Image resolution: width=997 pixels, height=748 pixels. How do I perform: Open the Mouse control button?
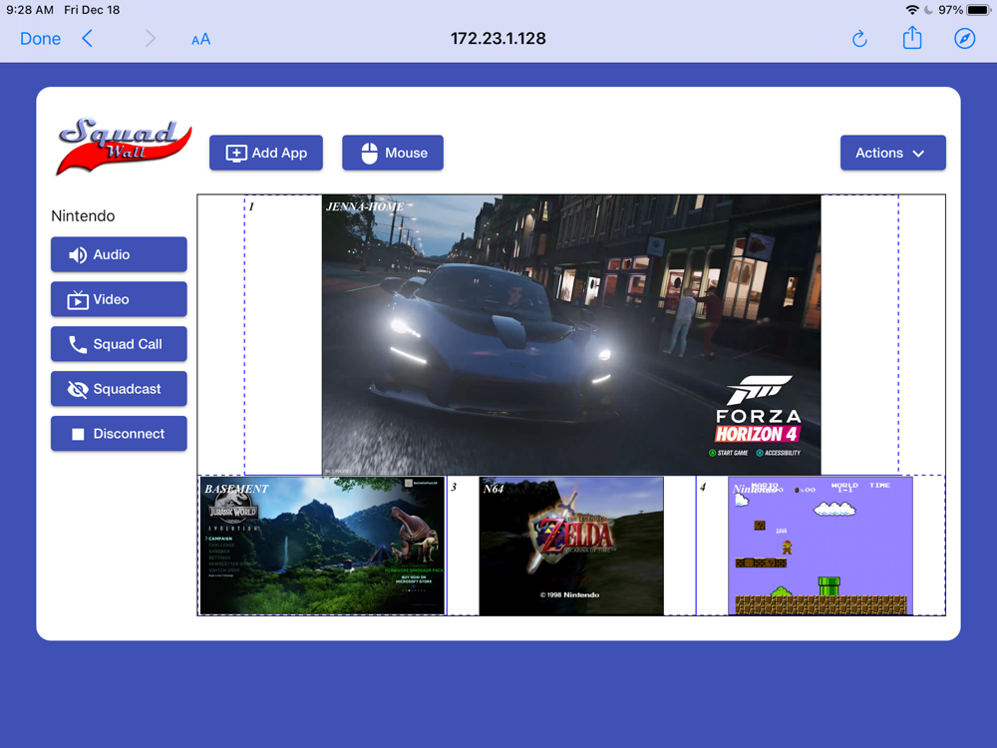pos(392,153)
